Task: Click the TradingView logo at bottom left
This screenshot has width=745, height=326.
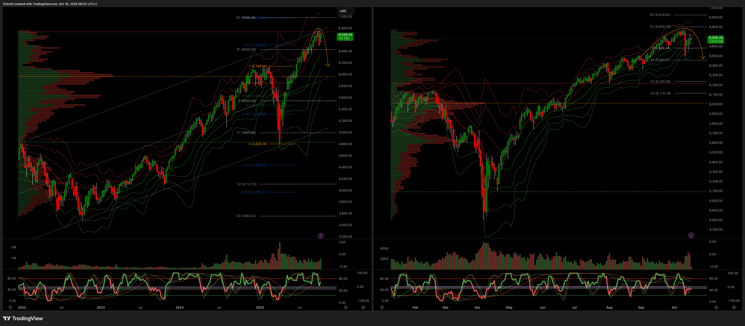Action: 23,318
